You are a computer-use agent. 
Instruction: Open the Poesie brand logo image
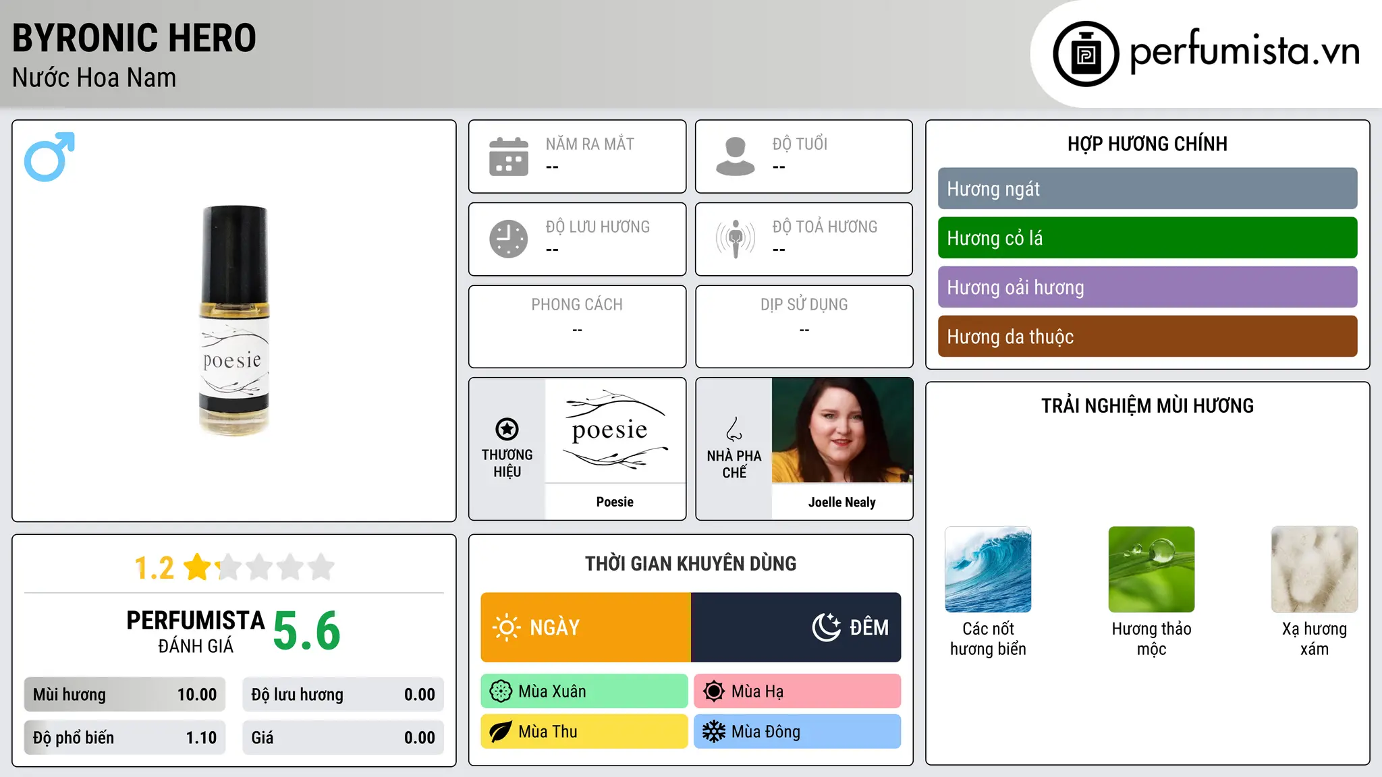pos(615,430)
